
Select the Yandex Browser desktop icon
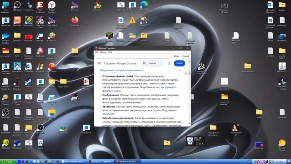click(51, 7)
